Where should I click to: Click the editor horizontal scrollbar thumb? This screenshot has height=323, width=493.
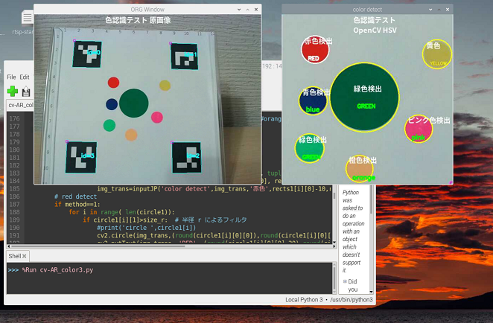pyautogui.click(x=98, y=246)
